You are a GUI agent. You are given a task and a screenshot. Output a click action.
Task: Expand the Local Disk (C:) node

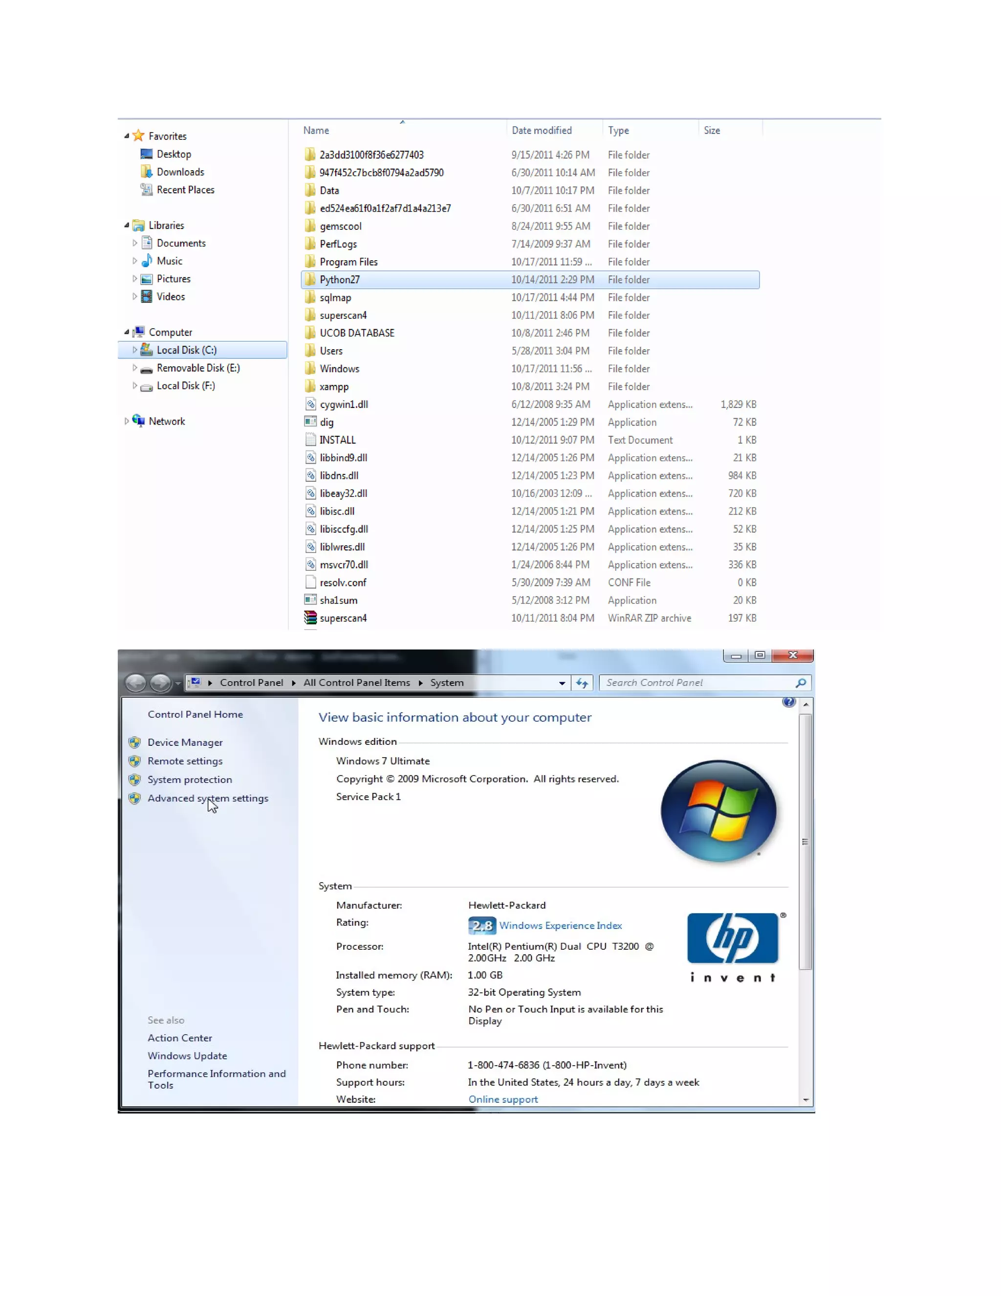coord(134,350)
